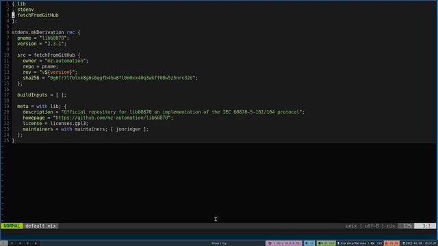Open the green usage module in the bar

326,243
